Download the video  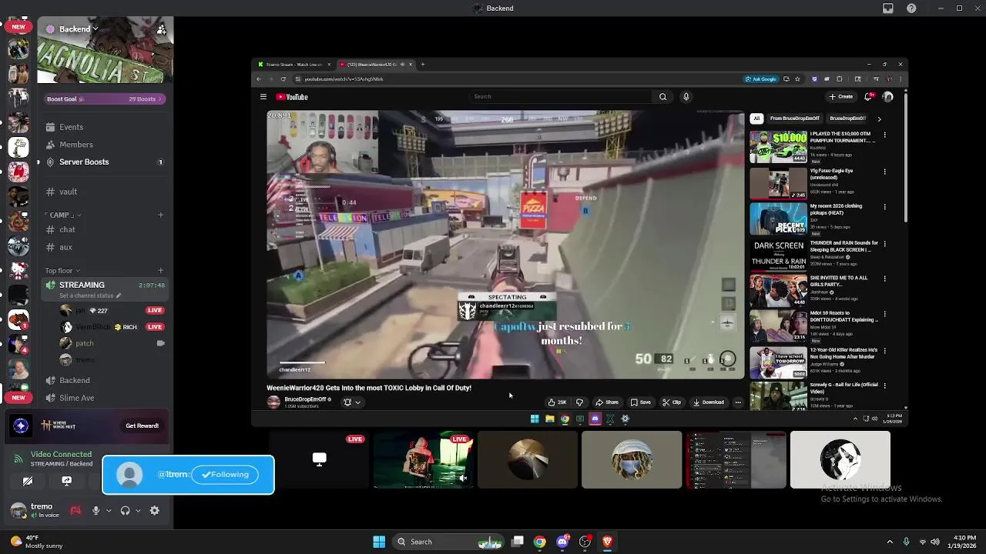709,402
